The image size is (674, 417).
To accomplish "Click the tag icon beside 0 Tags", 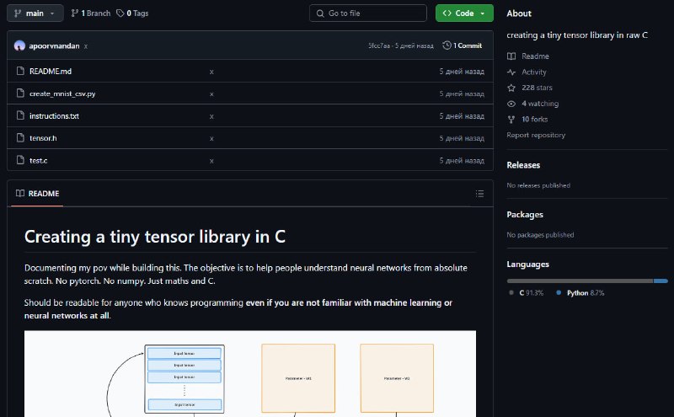I will [120, 13].
